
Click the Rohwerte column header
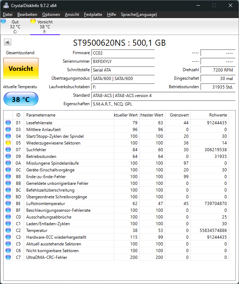point(210,115)
